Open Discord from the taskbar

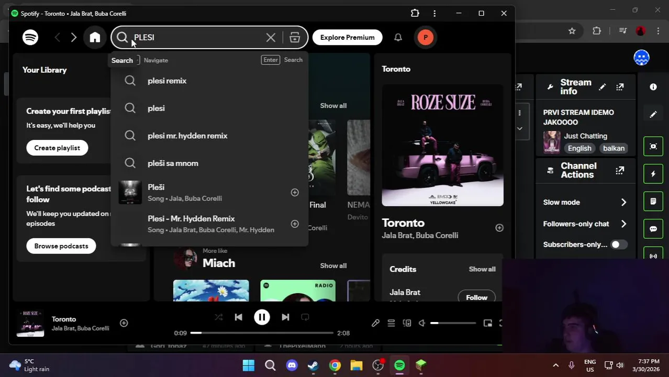pos(292,365)
